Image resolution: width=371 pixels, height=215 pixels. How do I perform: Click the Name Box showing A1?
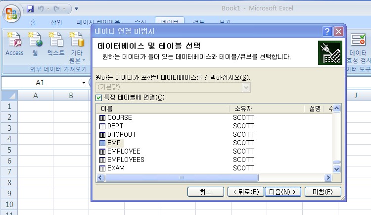click(x=40, y=83)
